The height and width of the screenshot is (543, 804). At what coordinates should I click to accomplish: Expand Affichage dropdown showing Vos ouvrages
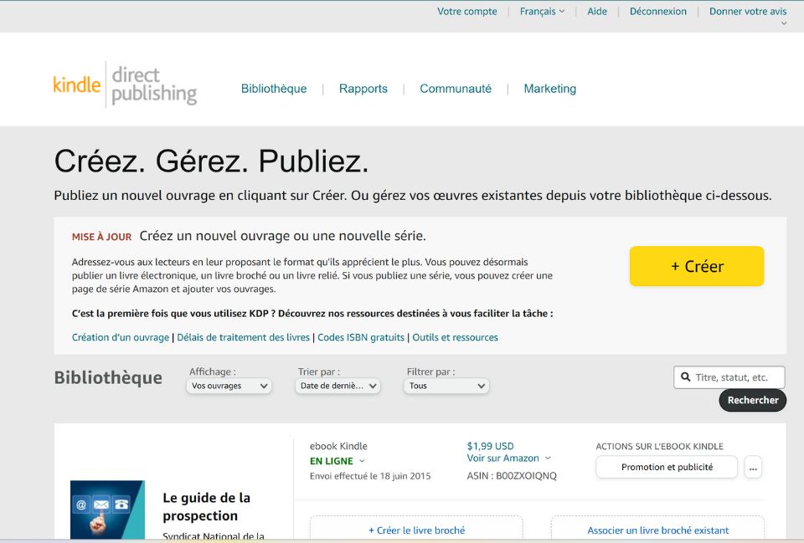point(229,386)
